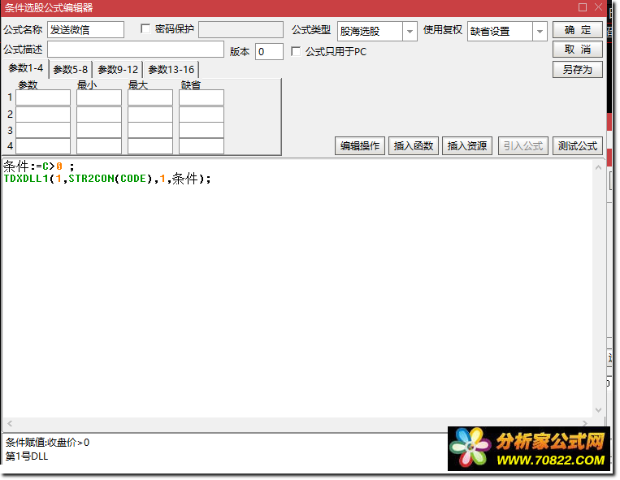This screenshot has width=620, height=480.
Task: Click row 1 最大 value field
Action: click(x=150, y=97)
